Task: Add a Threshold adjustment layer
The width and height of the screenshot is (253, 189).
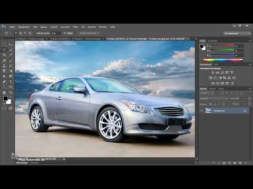Action: pos(222,83)
